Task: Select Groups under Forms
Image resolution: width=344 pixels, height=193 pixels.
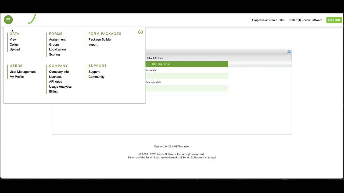Action: point(54,44)
